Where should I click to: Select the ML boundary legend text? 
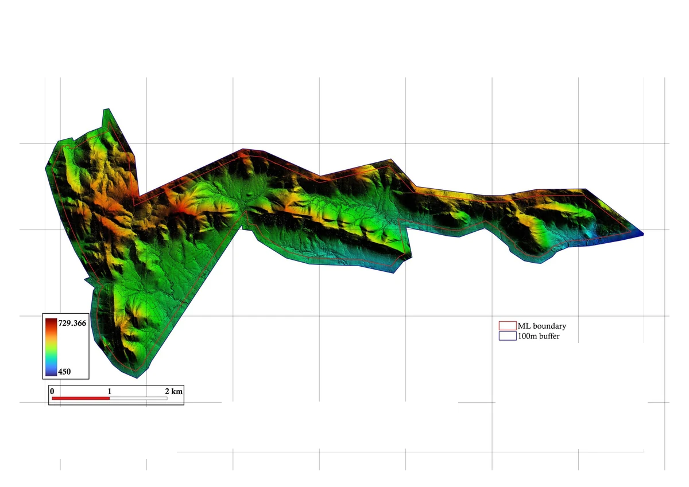point(541,326)
